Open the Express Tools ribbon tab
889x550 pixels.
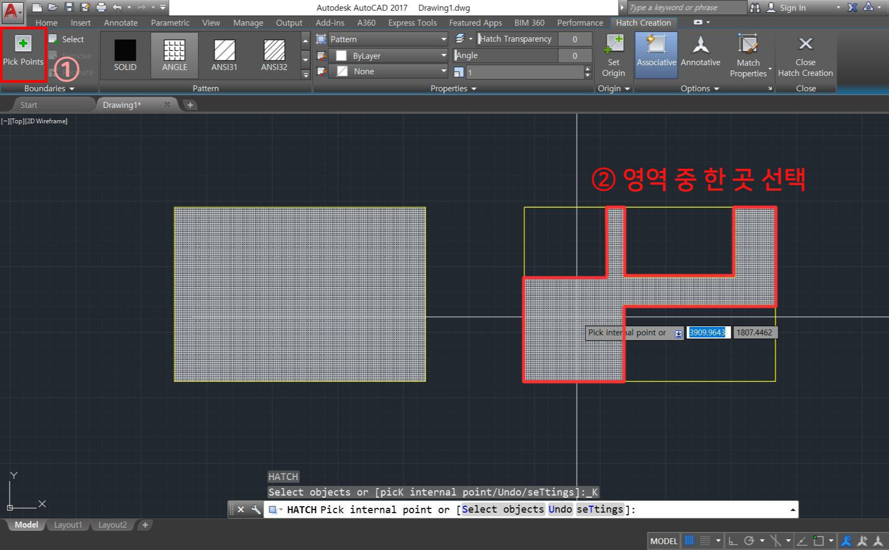click(412, 22)
